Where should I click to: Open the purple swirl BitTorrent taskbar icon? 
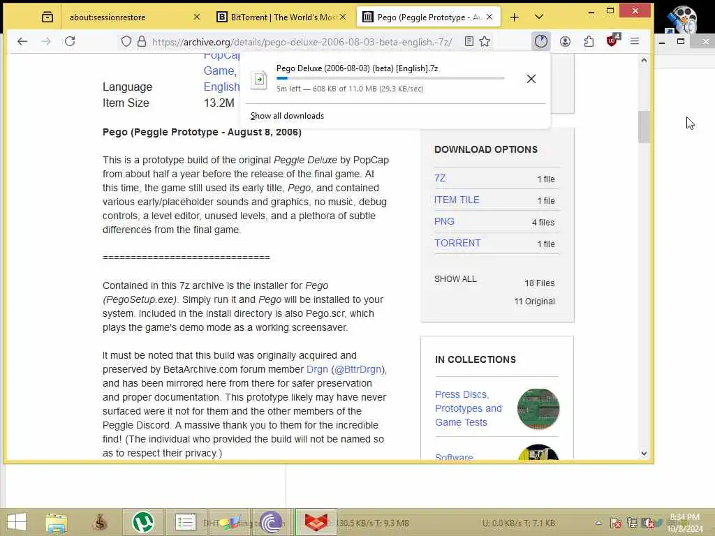272,522
